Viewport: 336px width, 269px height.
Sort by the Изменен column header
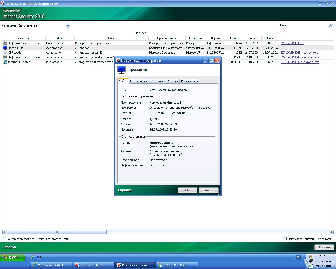point(271,38)
